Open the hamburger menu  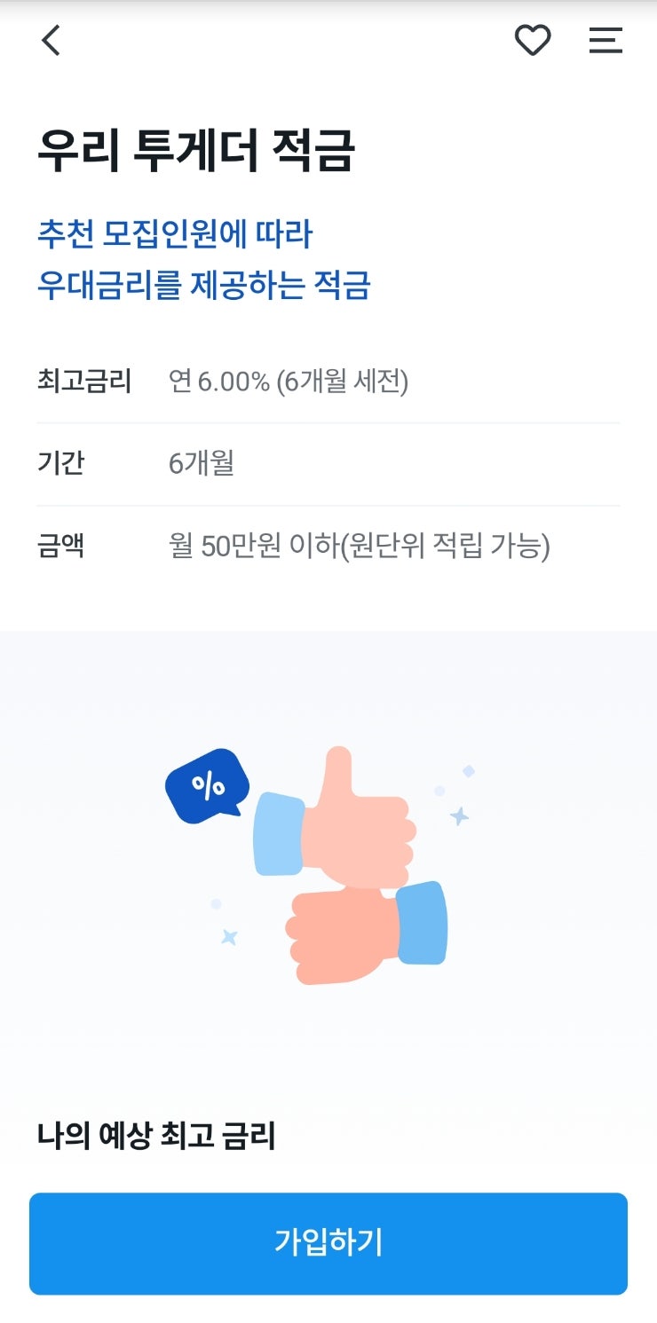click(x=606, y=41)
